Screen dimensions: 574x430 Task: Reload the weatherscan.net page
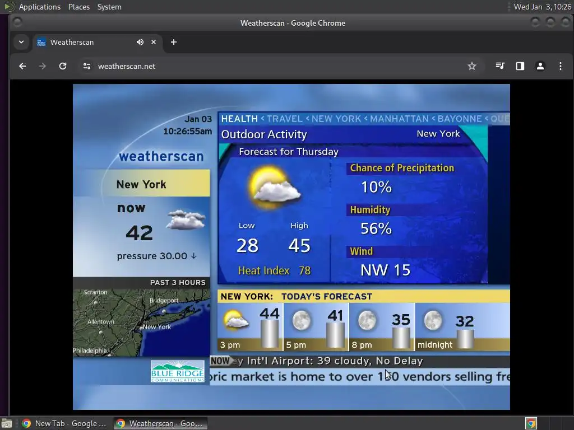point(63,66)
